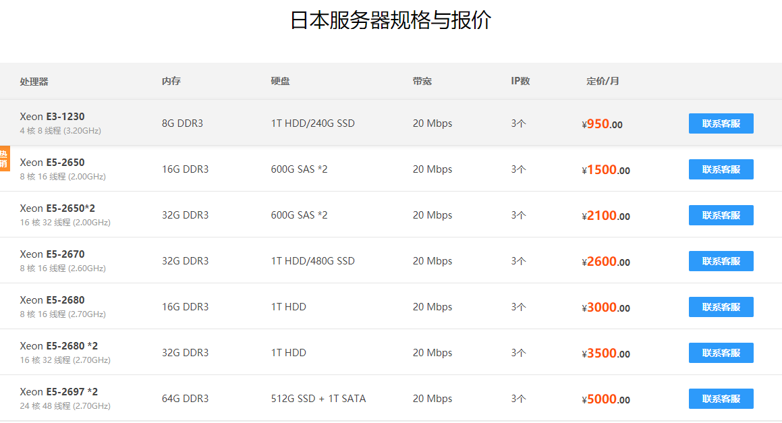Click the 1T HDD/480G SSD disk cell

click(x=312, y=261)
